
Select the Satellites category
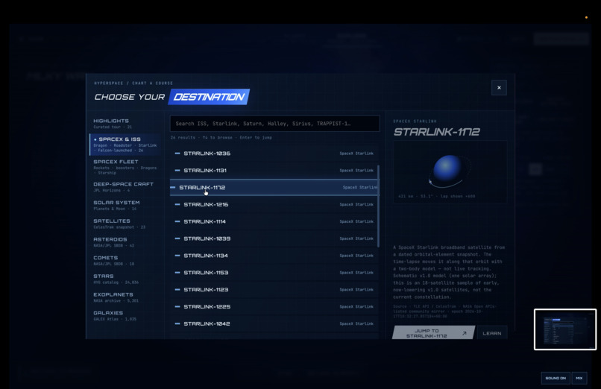point(125,224)
